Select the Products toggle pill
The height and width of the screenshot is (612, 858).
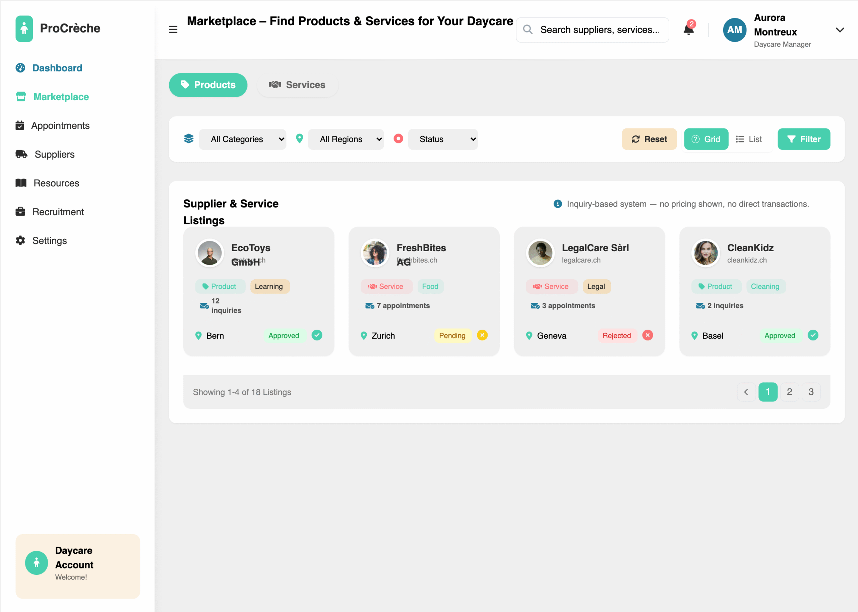(208, 85)
